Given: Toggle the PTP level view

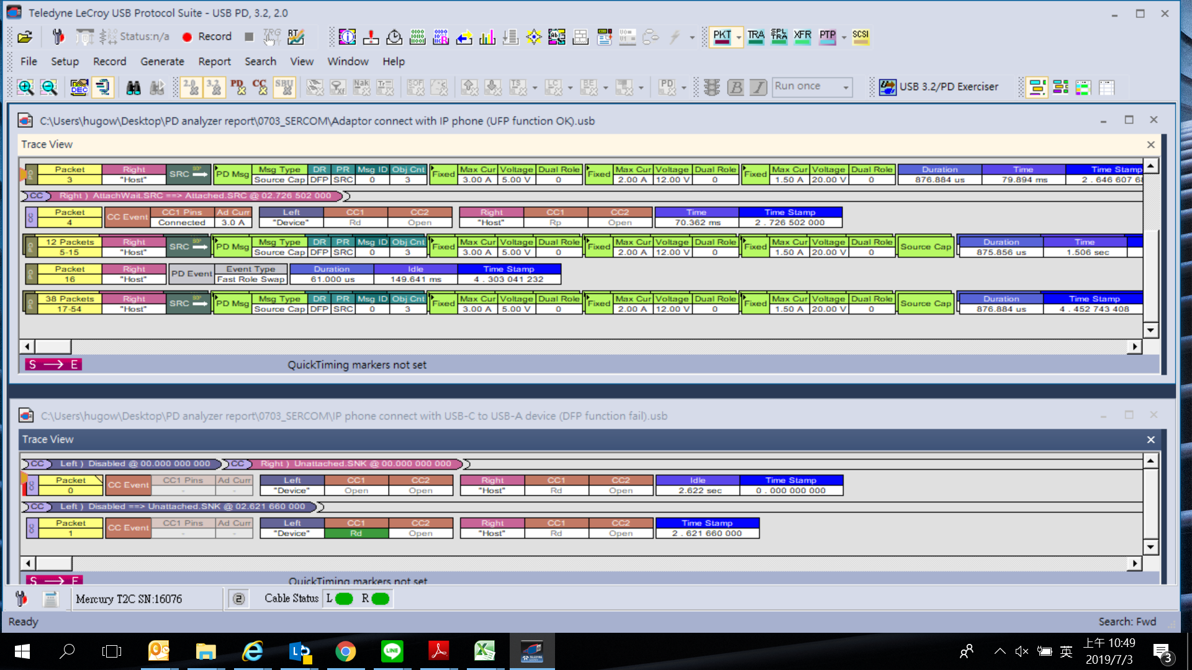Looking at the screenshot, I should click(x=827, y=37).
